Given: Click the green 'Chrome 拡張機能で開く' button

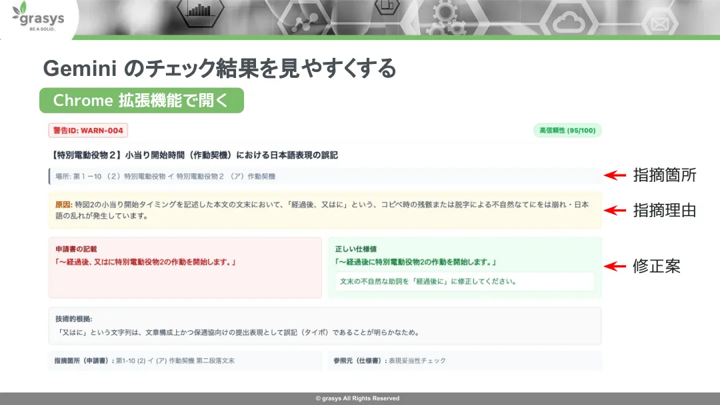Looking at the screenshot, I should coord(141,101).
